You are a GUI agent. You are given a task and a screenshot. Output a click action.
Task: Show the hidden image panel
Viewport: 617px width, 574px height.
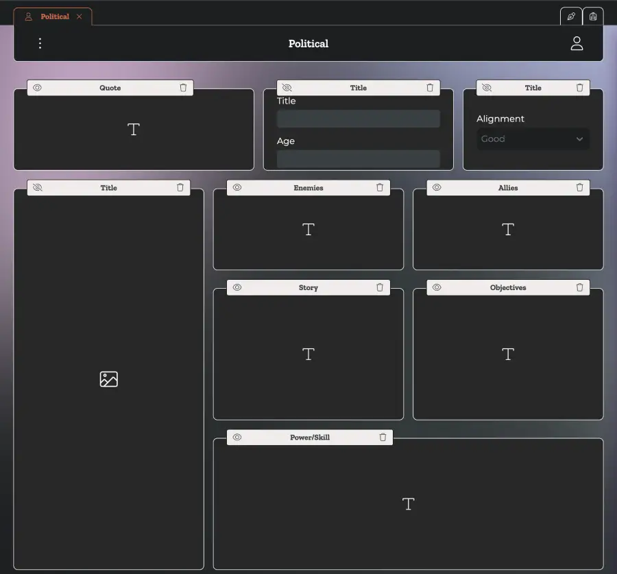click(x=38, y=187)
